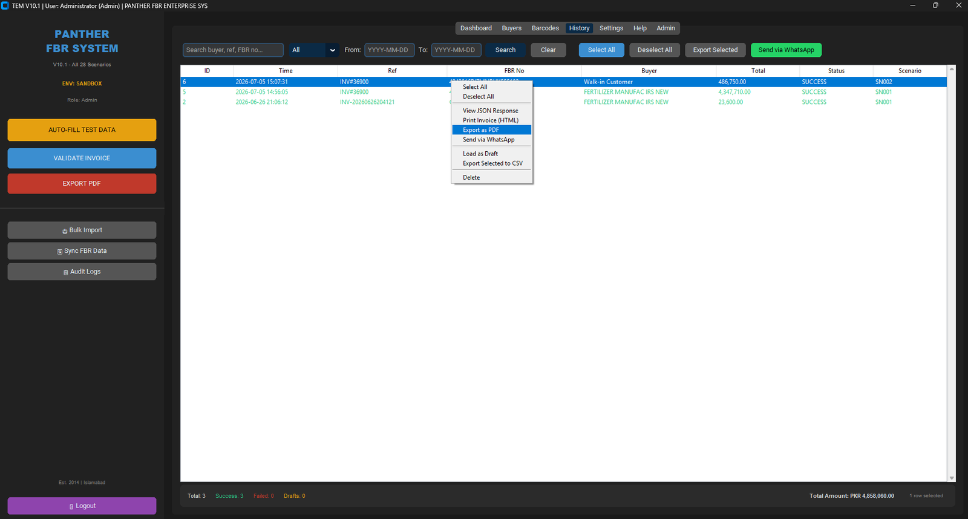
Task: Click the table scrollbar down arrow
Action: (952, 478)
